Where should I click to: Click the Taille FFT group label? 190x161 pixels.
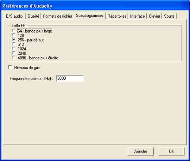[19, 25]
